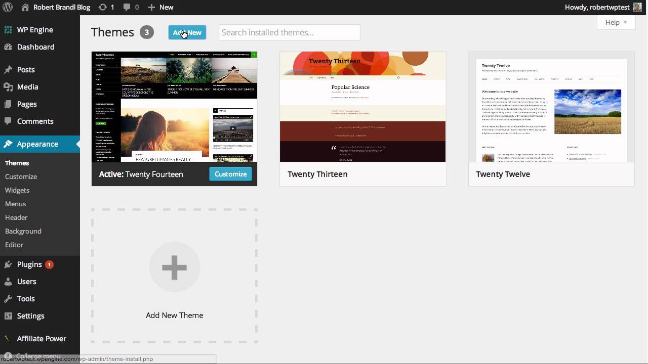Click Customize on the active Twenty Fourteen theme
Viewport: 648px width, 364px height.
[230, 174]
